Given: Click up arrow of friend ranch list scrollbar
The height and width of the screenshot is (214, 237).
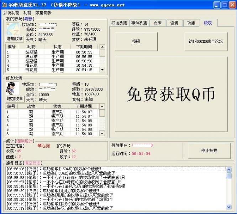Looking at the screenshot, I should tap(102, 107).
